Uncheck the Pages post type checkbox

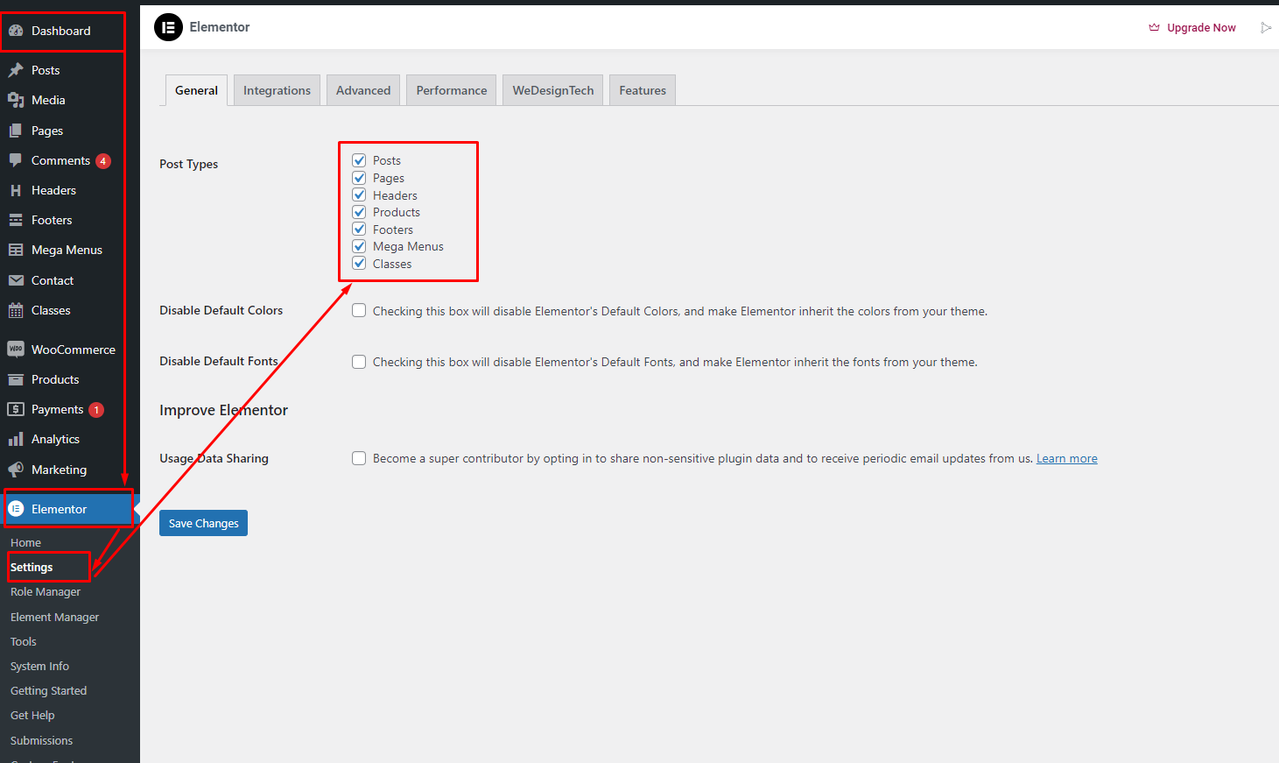click(359, 178)
